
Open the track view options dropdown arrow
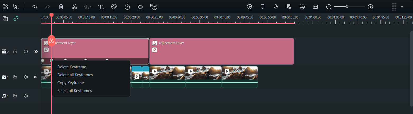pyautogui.click(x=402, y=7)
